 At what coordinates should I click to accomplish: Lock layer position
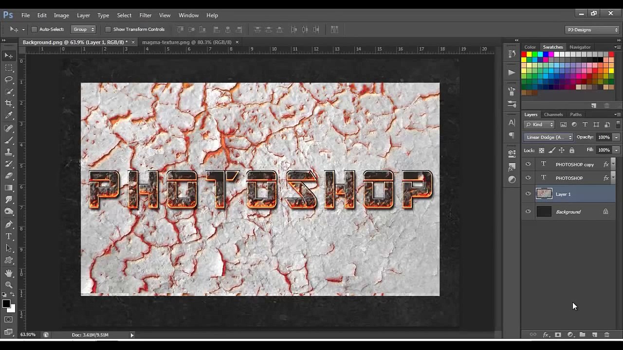(x=562, y=150)
